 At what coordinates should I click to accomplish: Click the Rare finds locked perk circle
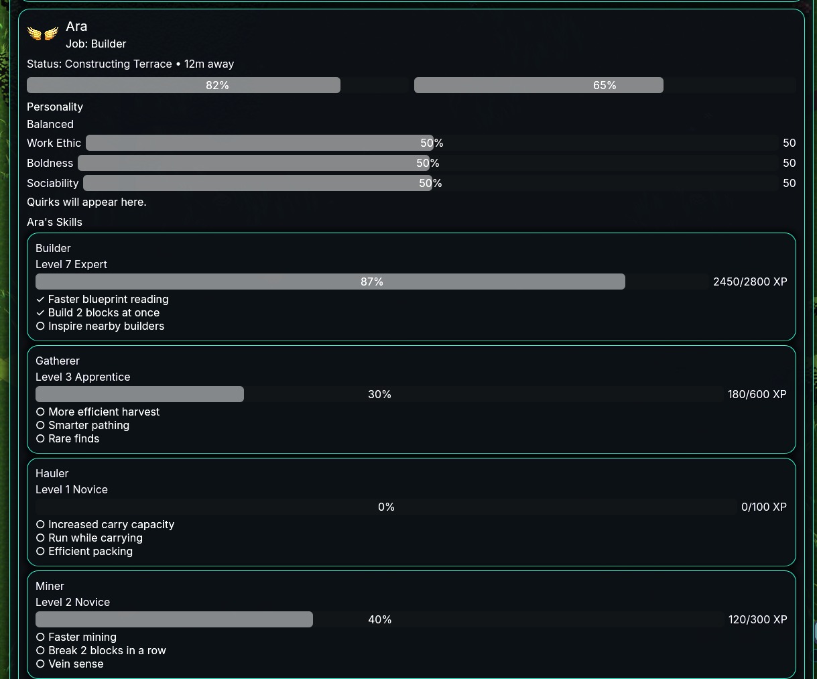coord(40,439)
